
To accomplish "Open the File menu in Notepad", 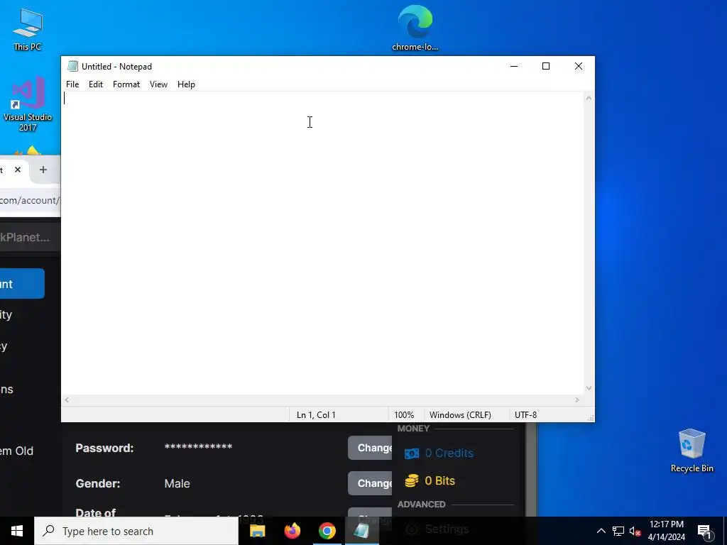I will tap(72, 84).
